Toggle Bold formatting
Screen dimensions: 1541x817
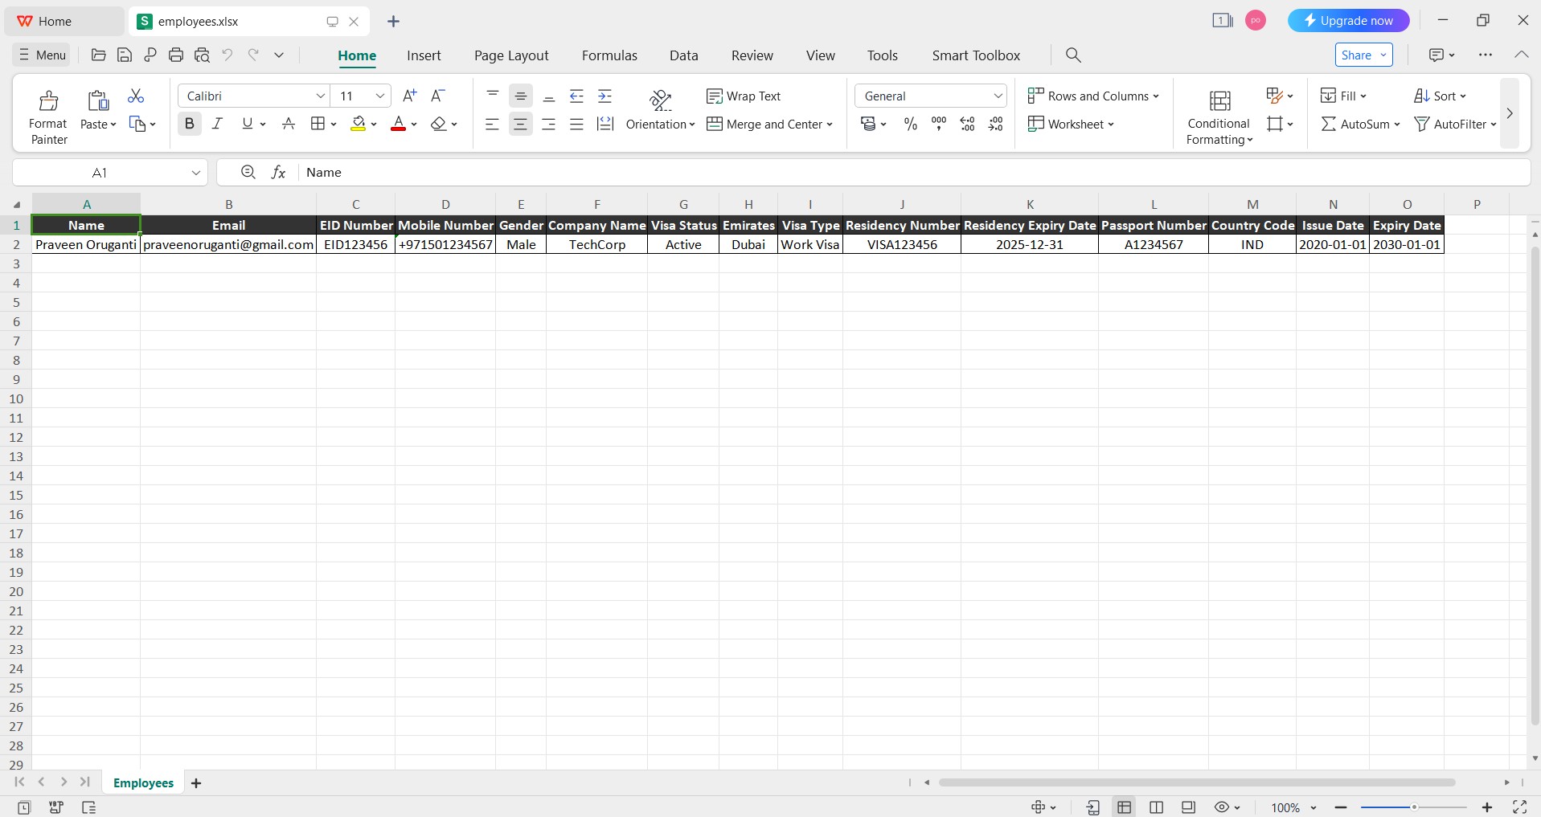[x=189, y=124]
